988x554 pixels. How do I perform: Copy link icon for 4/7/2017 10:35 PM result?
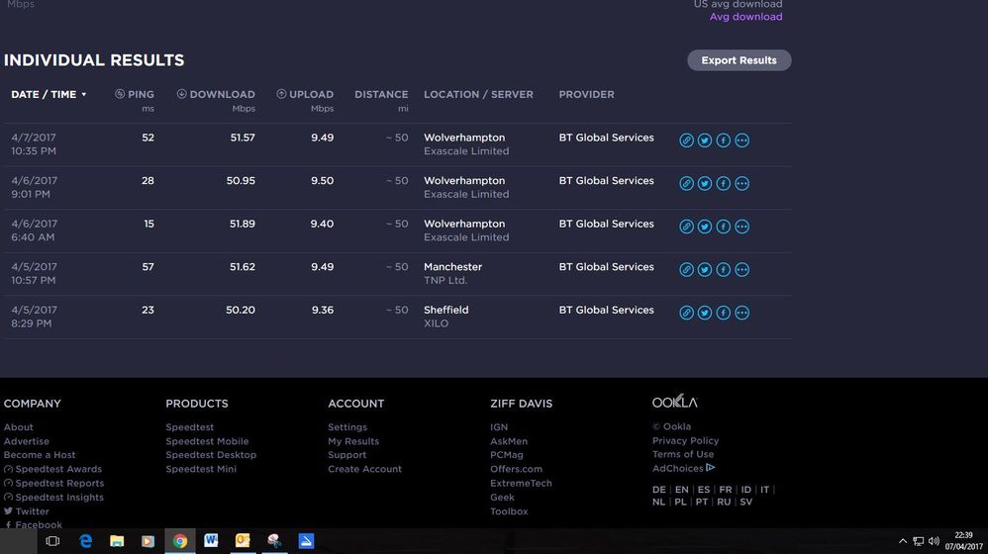pos(686,140)
